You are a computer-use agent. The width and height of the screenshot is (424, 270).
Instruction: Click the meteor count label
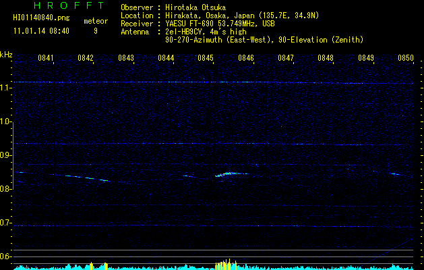tap(96, 21)
